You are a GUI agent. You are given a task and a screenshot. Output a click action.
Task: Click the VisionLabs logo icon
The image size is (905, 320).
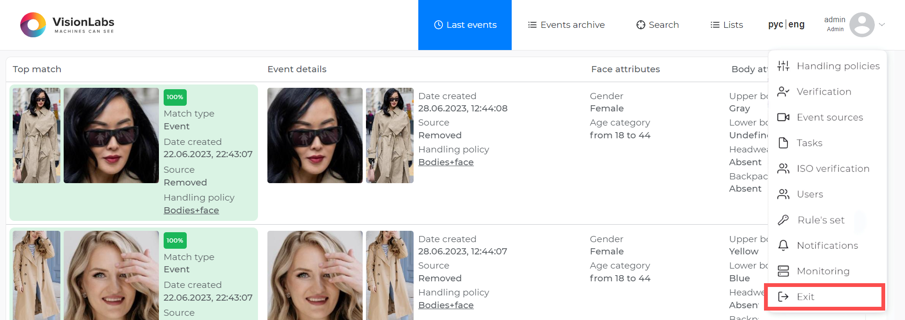point(33,25)
